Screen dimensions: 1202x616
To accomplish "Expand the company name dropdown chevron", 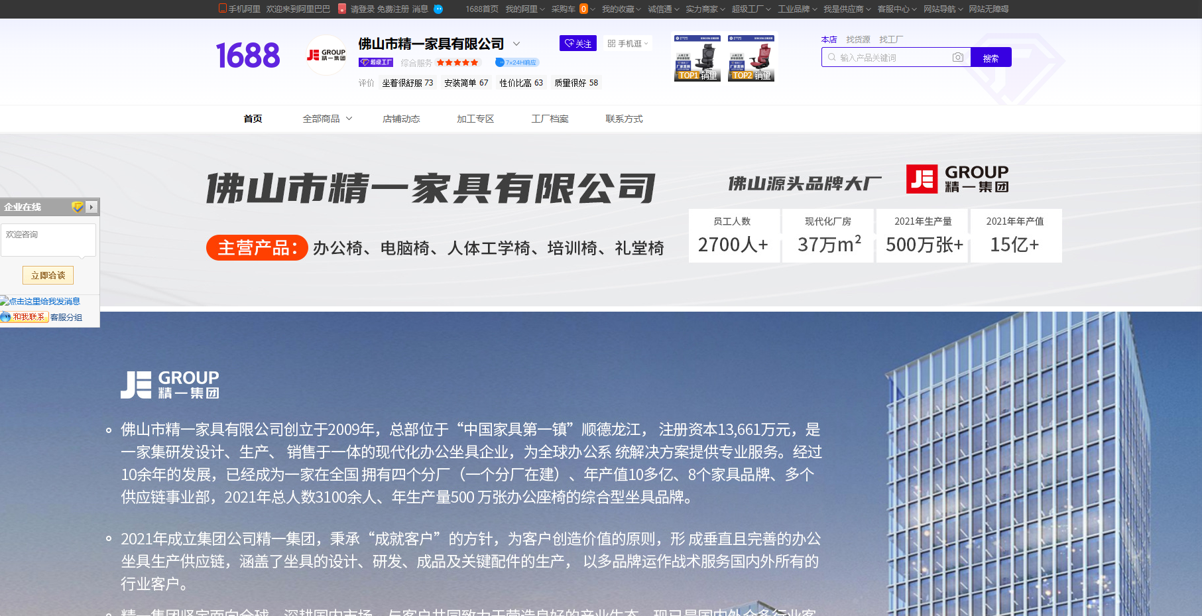I will point(516,44).
